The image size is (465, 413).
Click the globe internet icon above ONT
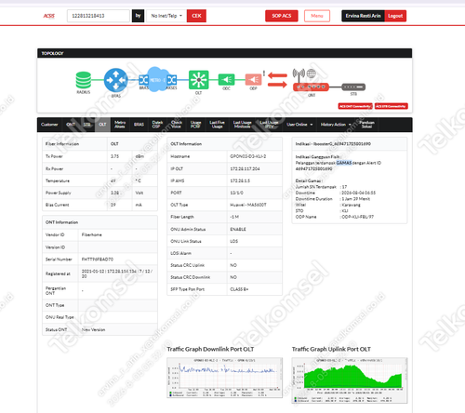(x=312, y=73)
